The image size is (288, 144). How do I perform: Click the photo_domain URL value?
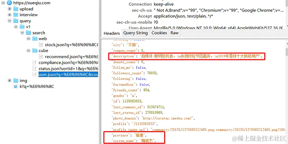(x=168, y=118)
